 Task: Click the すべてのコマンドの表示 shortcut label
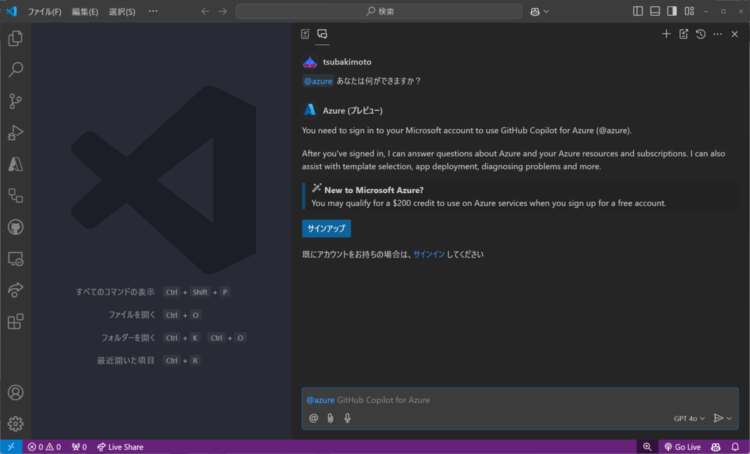click(115, 292)
